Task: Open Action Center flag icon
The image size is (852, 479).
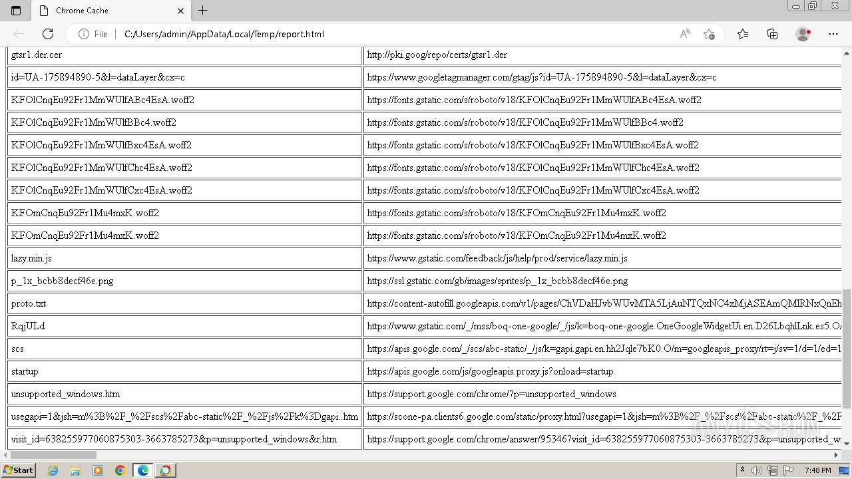Action: tap(789, 470)
